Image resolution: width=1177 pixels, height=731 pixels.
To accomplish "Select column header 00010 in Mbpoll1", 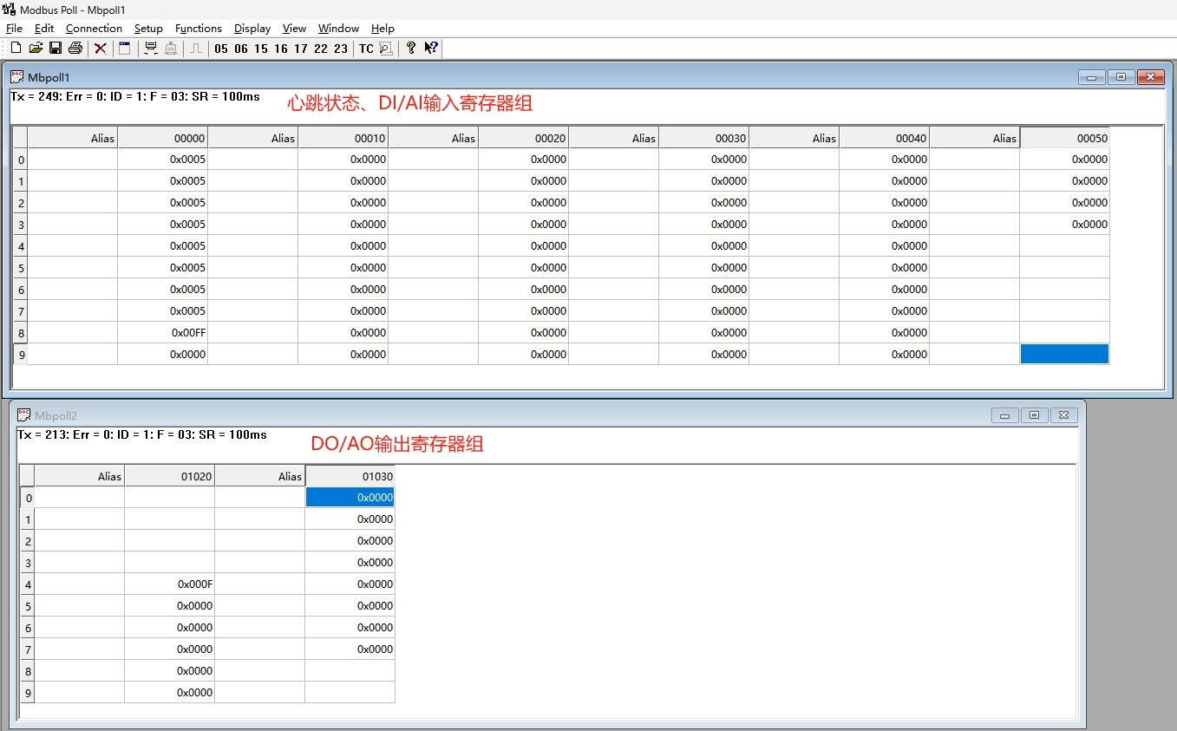I will (343, 137).
